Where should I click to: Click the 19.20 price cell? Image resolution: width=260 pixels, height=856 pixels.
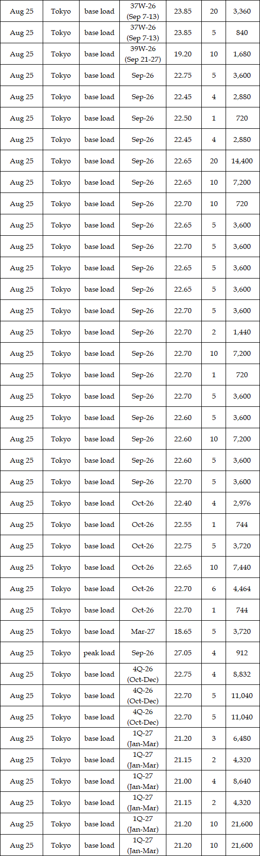pos(183,54)
